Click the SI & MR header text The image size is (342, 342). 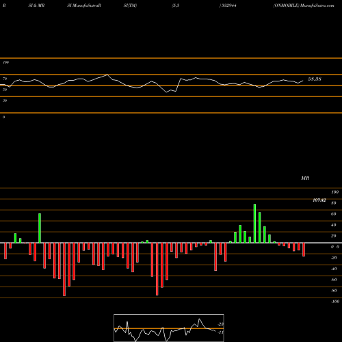36,5
